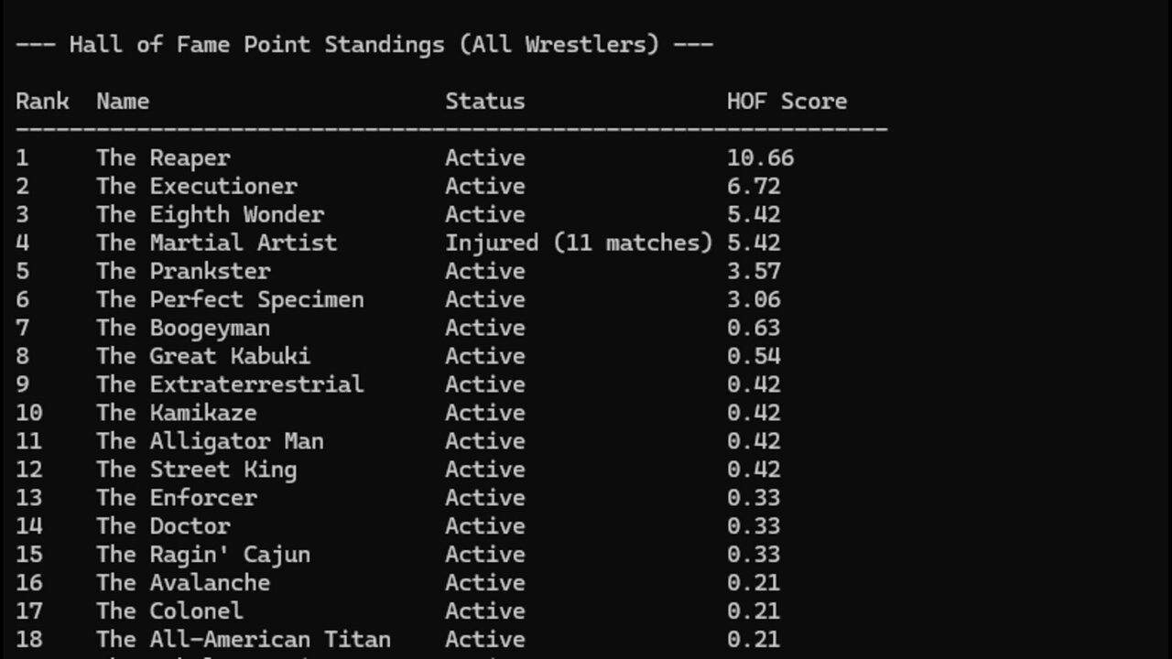Select the wrestler name The Reaper
The width and height of the screenshot is (1172, 659).
(x=163, y=157)
